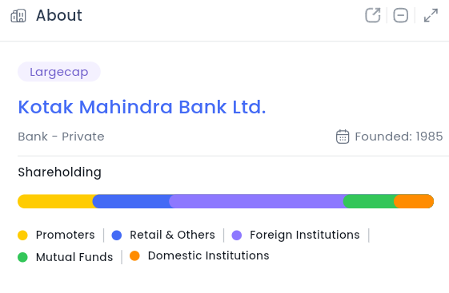Click the green Mutual Funds bar segment
Image resolution: width=449 pixels, height=293 pixels.
click(x=369, y=201)
